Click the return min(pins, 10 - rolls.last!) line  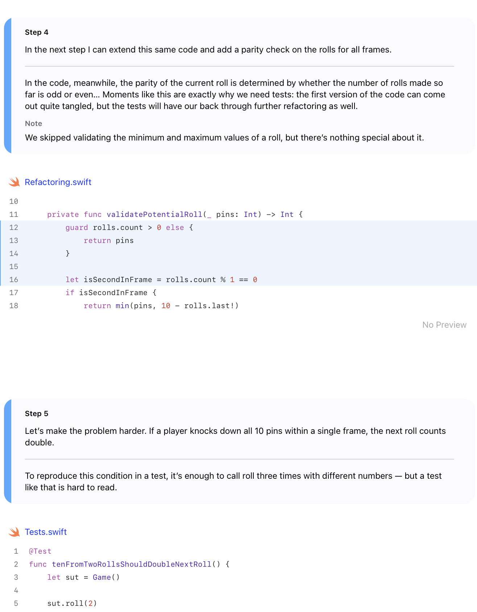pos(161,306)
